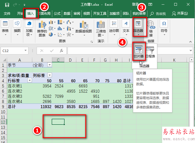Open the 季节 (全部) filter dropdown

[50, 65]
